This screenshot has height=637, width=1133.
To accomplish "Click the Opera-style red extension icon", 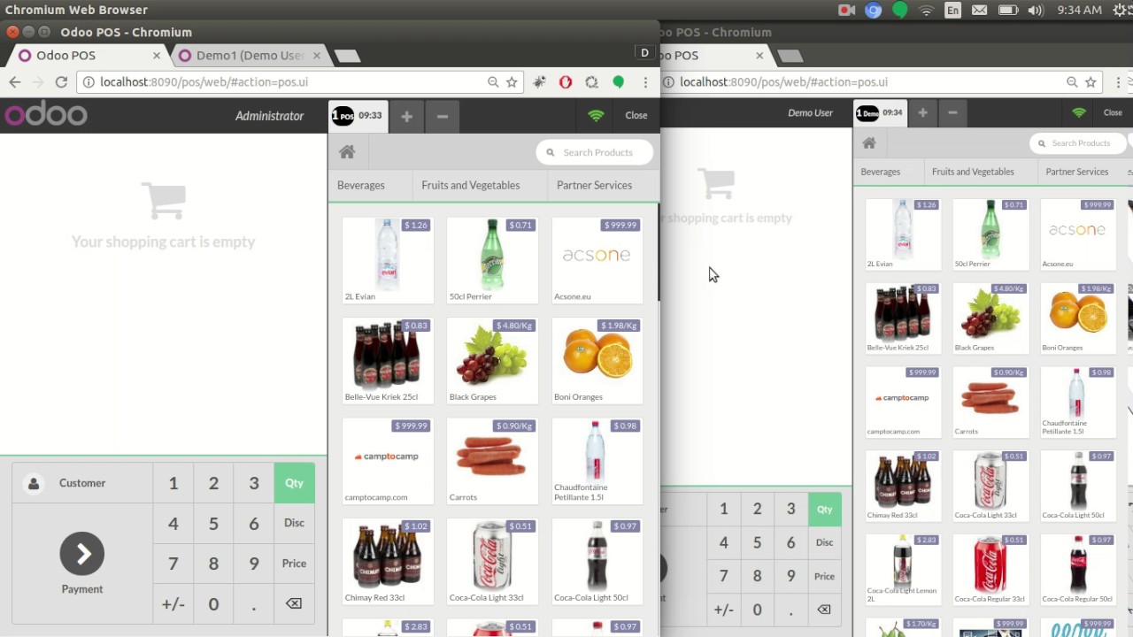I will (x=566, y=81).
